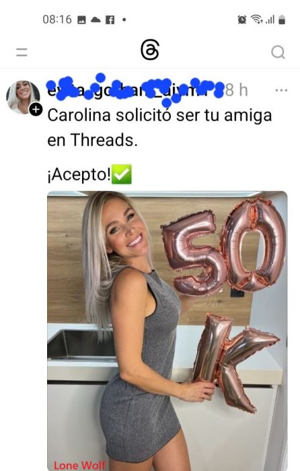Open the post's three-dot options menu
This screenshot has height=471, width=300.
[x=281, y=90]
